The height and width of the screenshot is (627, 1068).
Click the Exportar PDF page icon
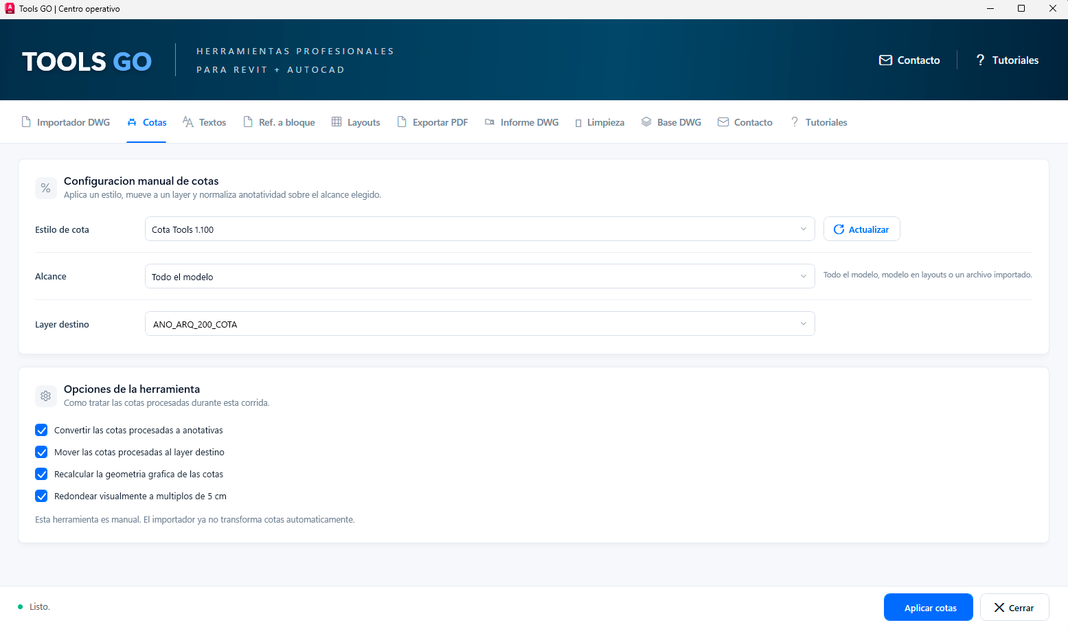[402, 122]
